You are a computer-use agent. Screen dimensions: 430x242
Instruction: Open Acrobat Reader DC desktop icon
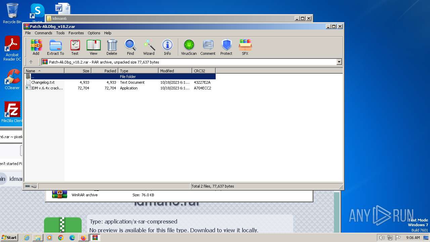12,49
